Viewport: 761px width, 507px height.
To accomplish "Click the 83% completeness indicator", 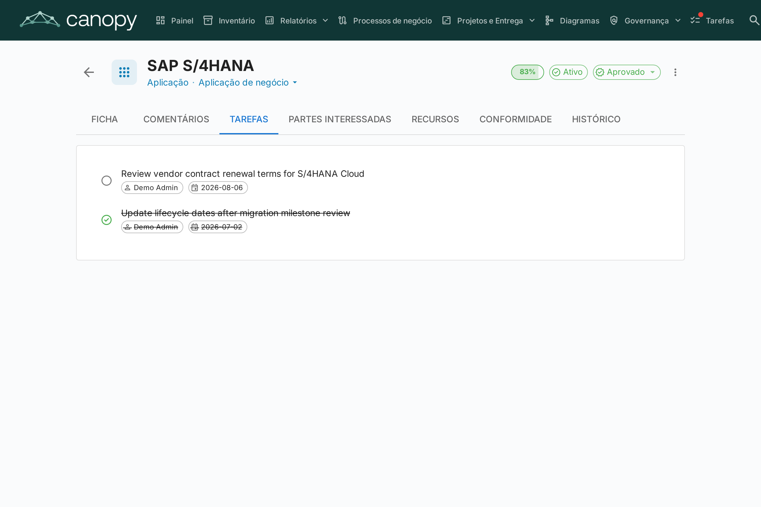I will pyautogui.click(x=527, y=72).
